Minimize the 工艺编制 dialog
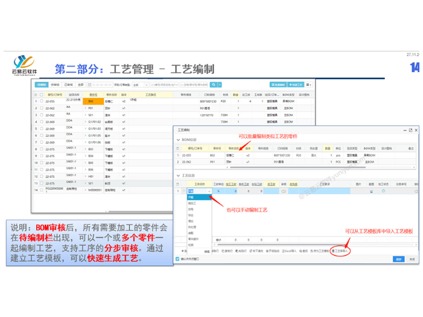The height and width of the screenshot is (317, 423). pos(405,130)
